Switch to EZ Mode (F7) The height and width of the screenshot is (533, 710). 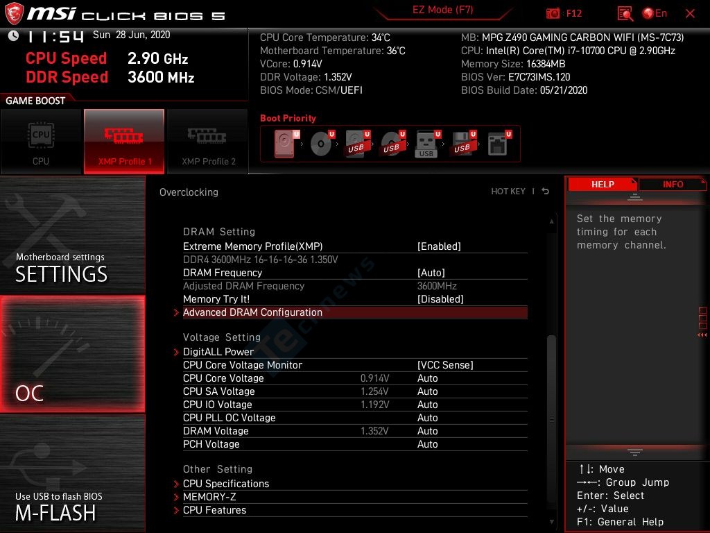coord(442,10)
